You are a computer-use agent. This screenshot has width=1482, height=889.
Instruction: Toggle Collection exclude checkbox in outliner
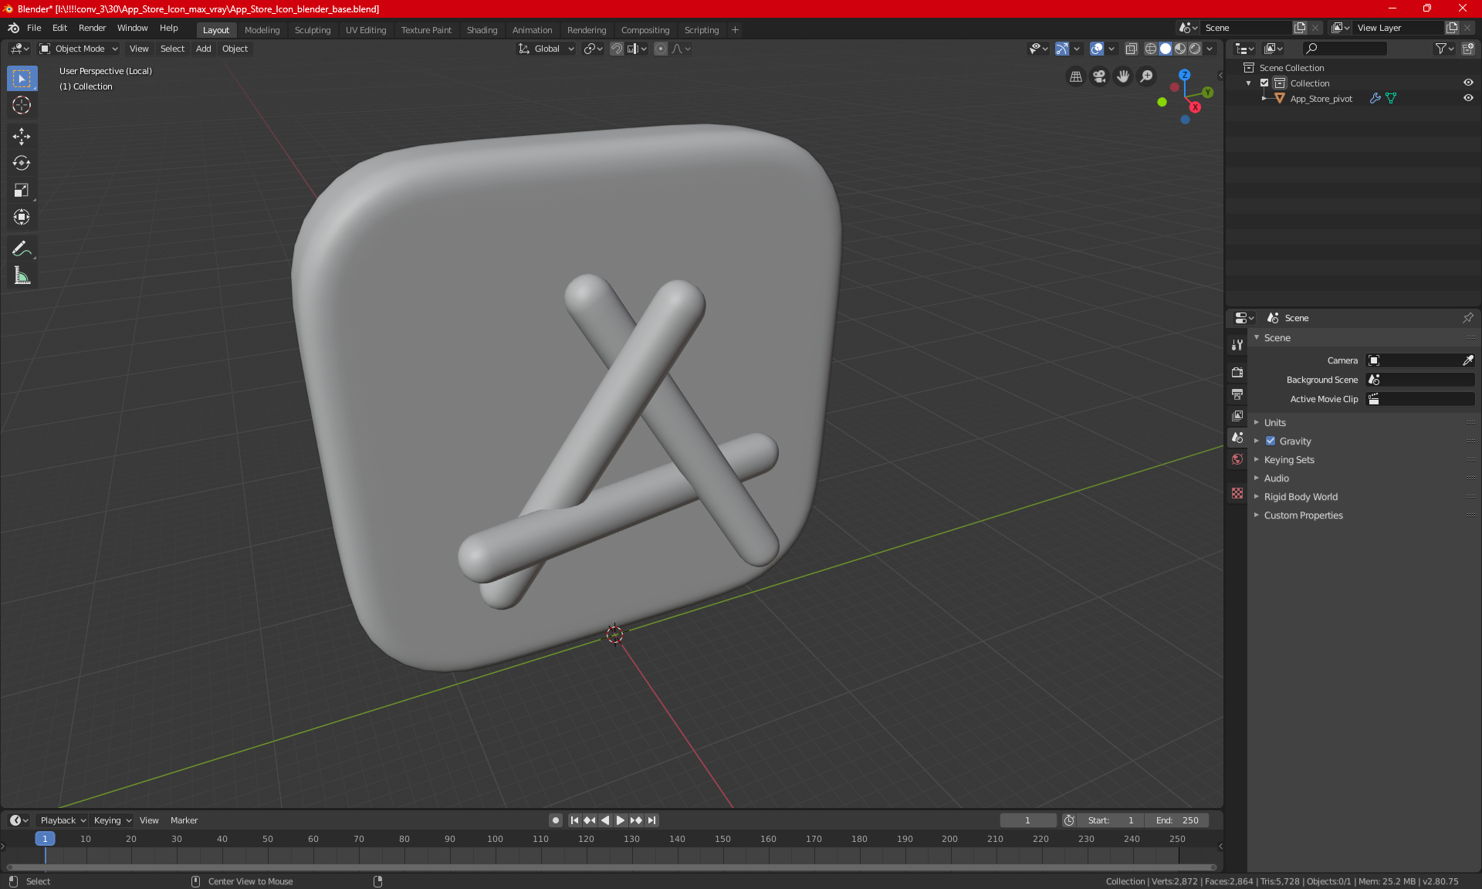(x=1264, y=83)
